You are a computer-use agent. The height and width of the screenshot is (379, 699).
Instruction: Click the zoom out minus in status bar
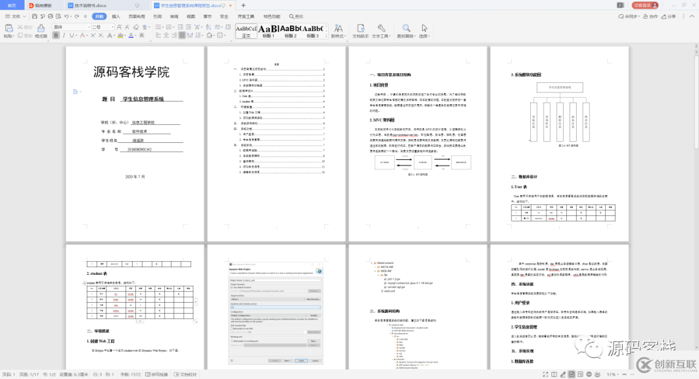(x=625, y=374)
